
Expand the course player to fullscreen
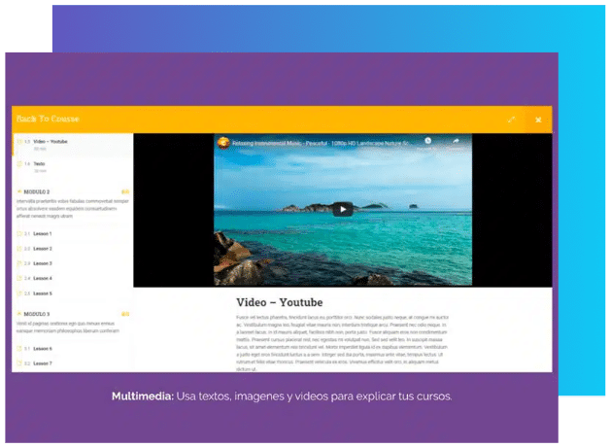(x=512, y=120)
